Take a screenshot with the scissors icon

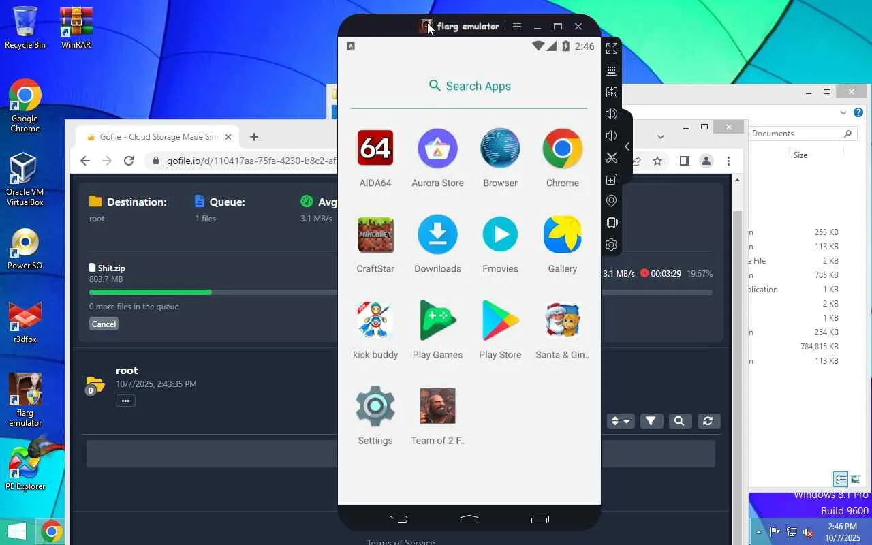click(612, 157)
